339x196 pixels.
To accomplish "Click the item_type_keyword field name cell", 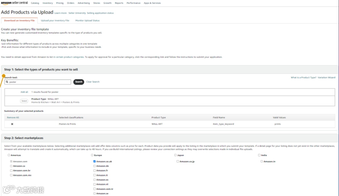I will (x=223, y=124).
